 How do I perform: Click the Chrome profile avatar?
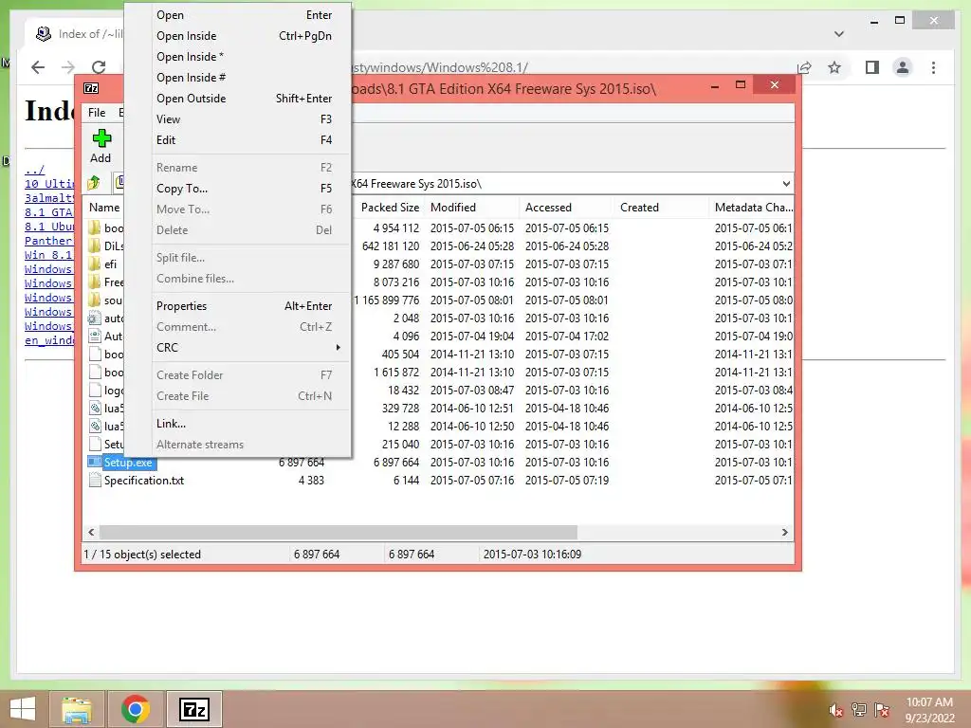tap(903, 67)
